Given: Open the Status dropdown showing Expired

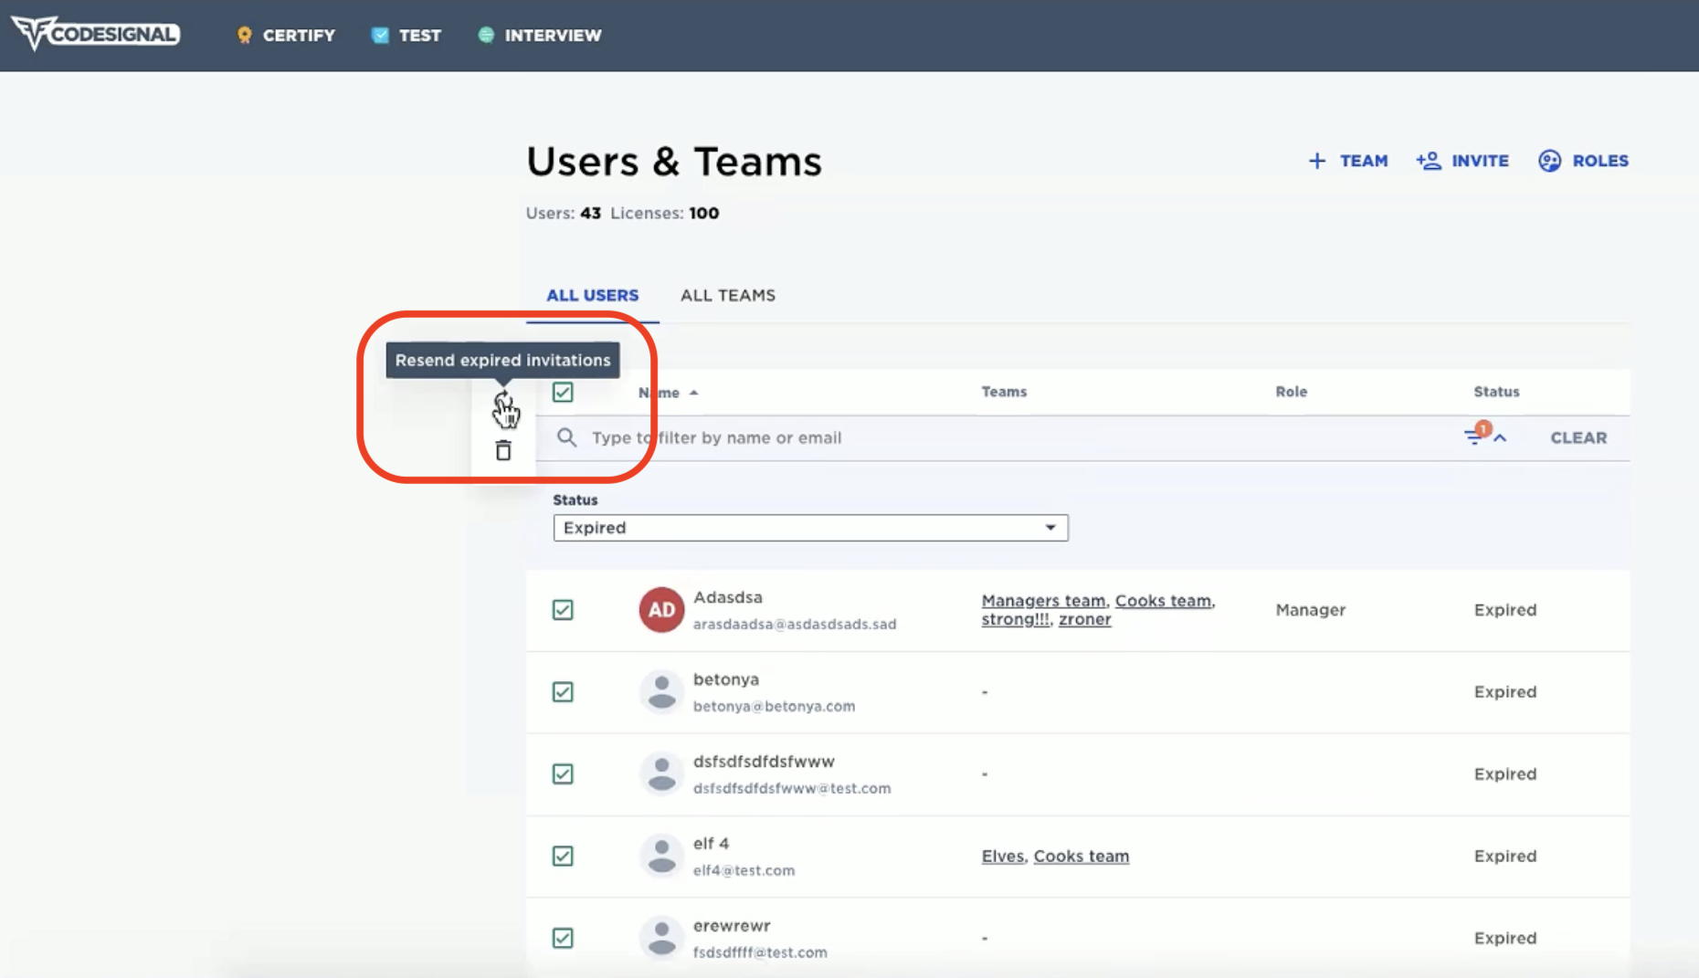Looking at the screenshot, I should 809,528.
